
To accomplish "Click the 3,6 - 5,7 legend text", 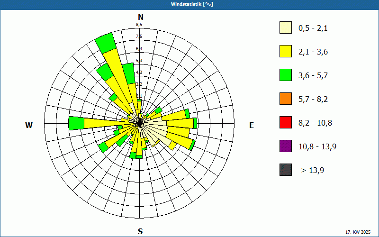I will coord(313,75).
